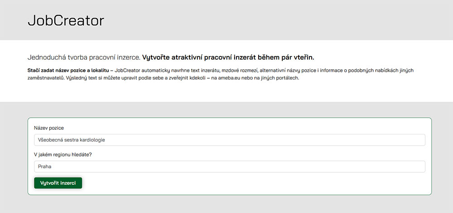
Task: Click the word "kardiologie" in the position field
Action: click(92, 140)
